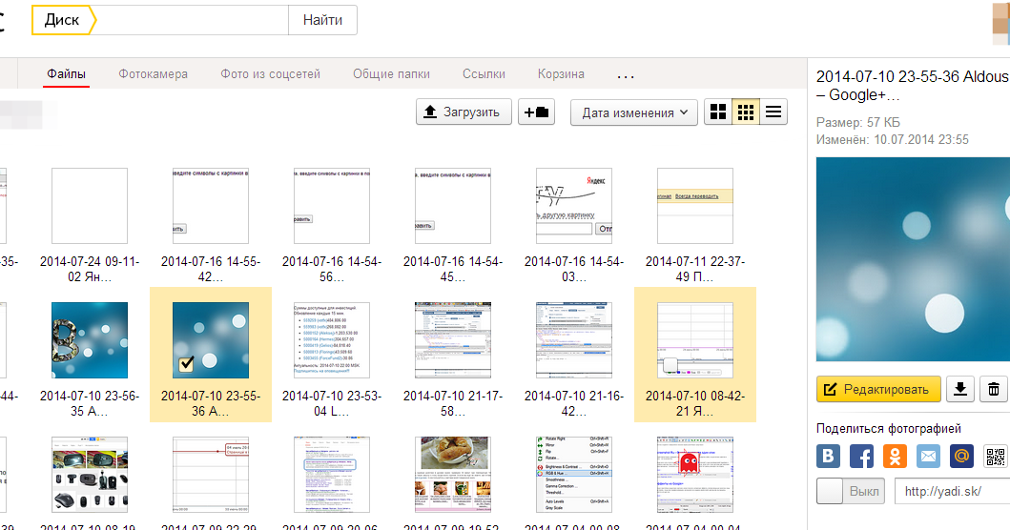Click file name 2014-07-10 08-42-21 Я…
The width and height of the screenshot is (1010, 530).
click(695, 403)
